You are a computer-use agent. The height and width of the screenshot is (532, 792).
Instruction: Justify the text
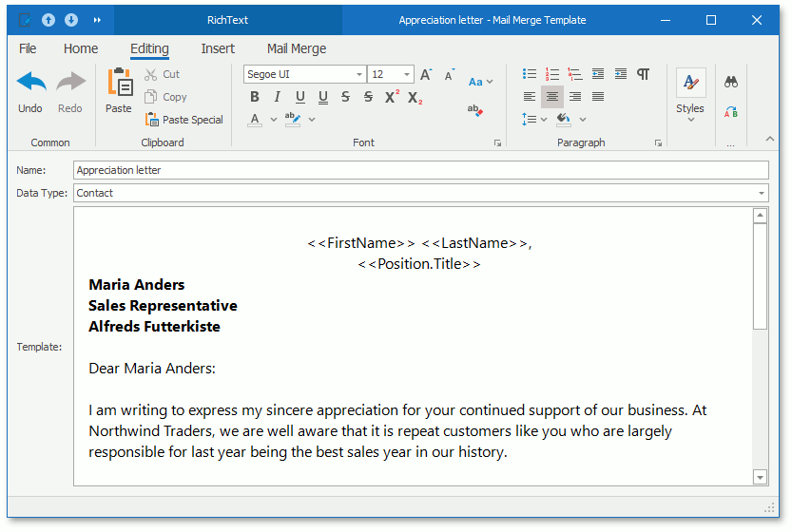click(x=598, y=96)
